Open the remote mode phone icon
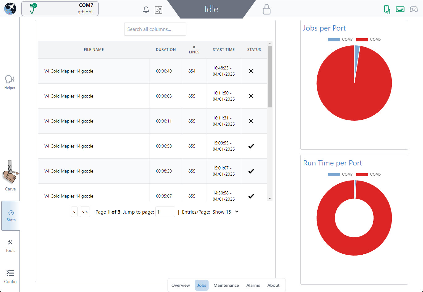The width and height of the screenshot is (423, 292). click(387, 9)
